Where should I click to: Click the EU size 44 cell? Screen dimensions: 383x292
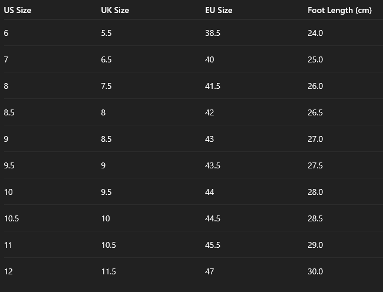tap(210, 192)
